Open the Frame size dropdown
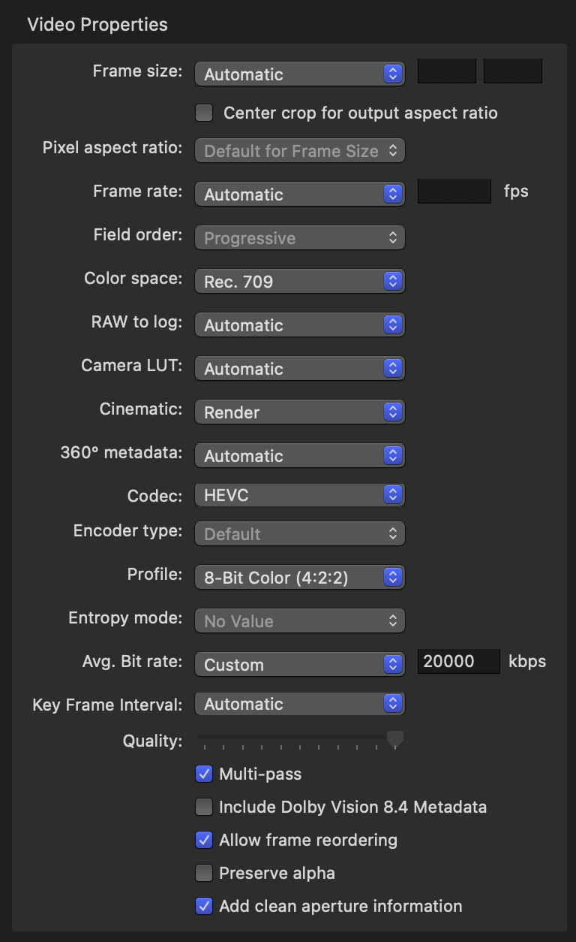The width and height of the screenshot is (576, 942). (x=299, y=74)
